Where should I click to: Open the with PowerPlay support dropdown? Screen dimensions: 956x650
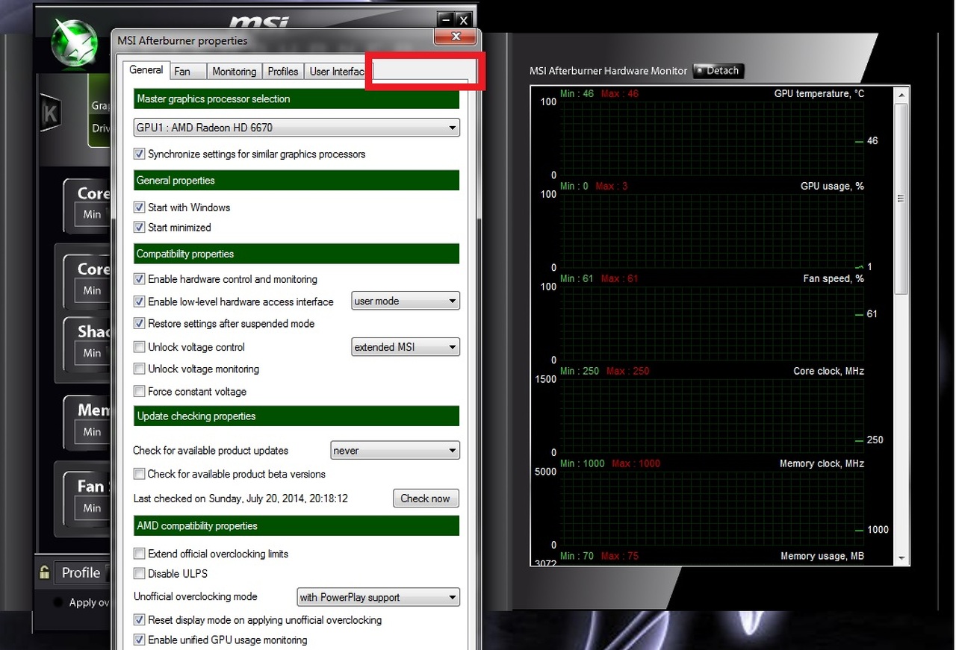pos(379,597)
